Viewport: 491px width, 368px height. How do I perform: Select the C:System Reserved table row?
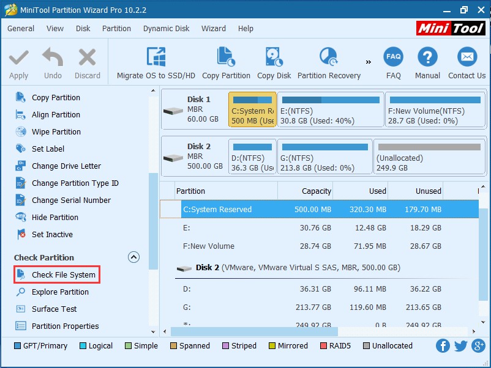click(320, 210)
